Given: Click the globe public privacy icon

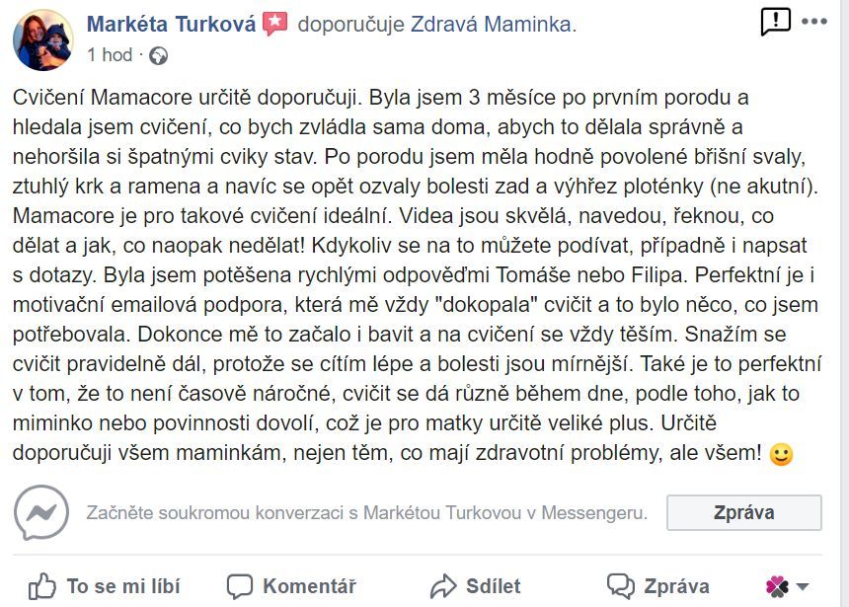Looking at the screenshot, I should 158,56.
